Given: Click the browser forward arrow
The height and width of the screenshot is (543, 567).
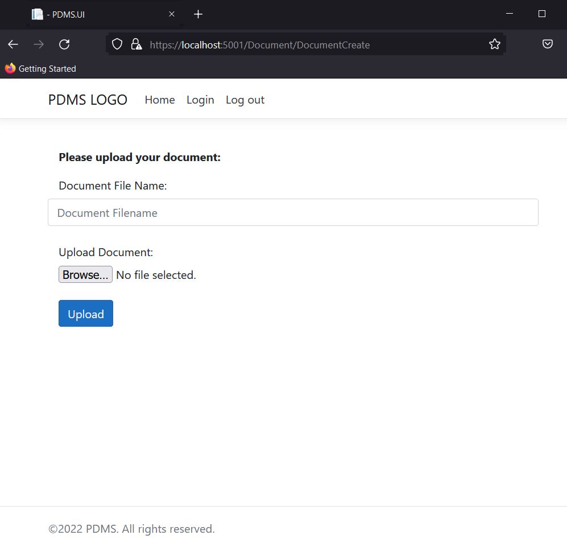Looking at the screenshot, I should click(39, 44).
